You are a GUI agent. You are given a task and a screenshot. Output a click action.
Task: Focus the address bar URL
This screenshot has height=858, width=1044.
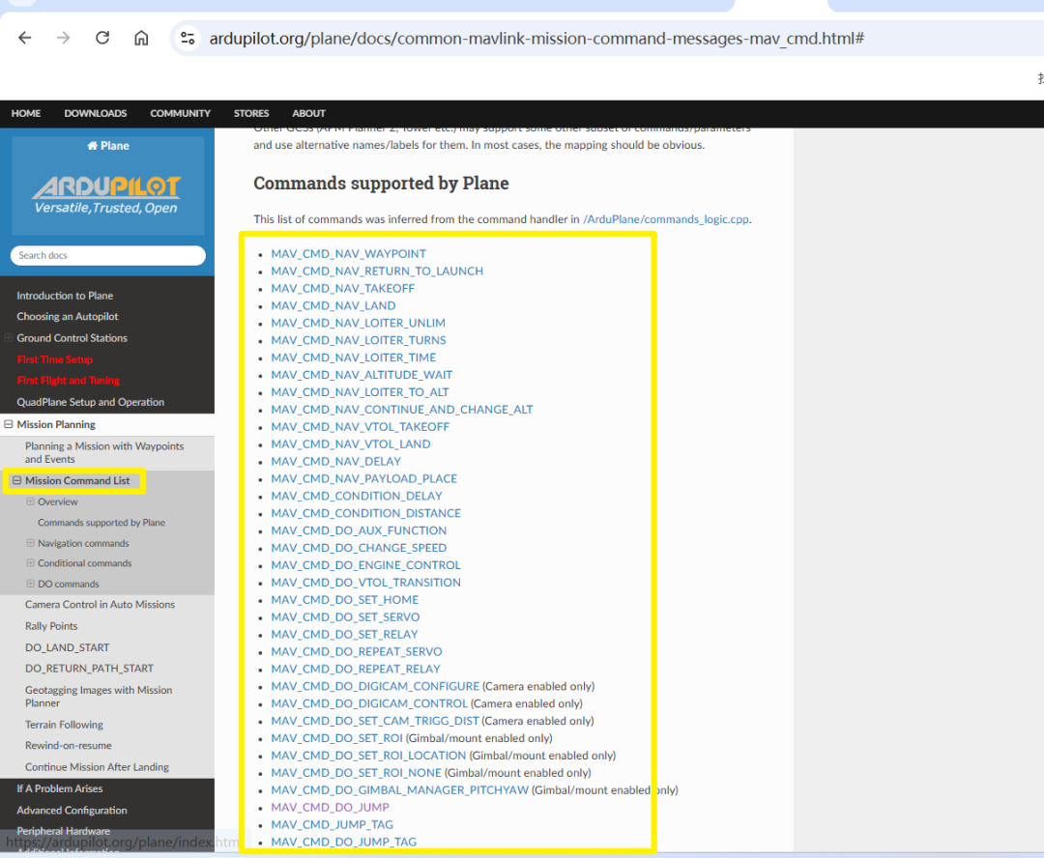(536, 39)
